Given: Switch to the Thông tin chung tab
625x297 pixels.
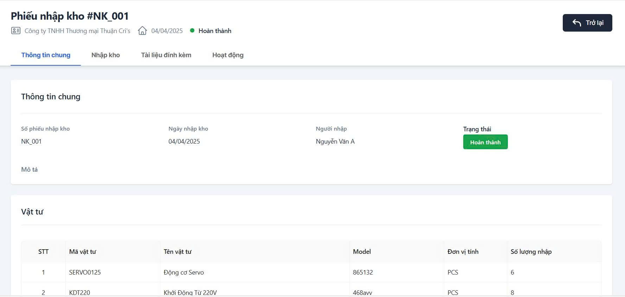Looking at the screenshot, I should point(46,55).
